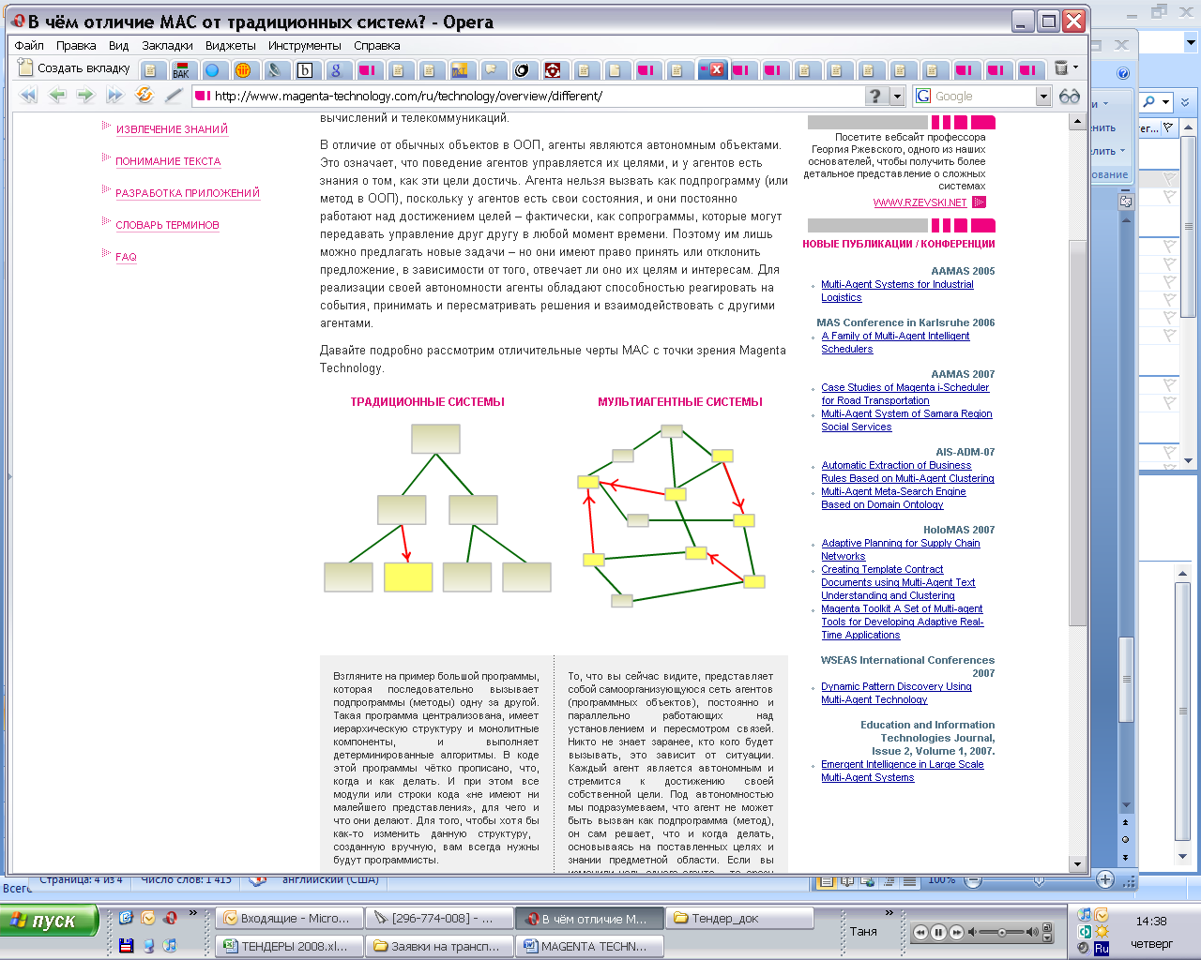Click the Opera icon in quick launch
Image resolution: width=1201 pixels, height=960 pixels.
(x=171, y=918)
